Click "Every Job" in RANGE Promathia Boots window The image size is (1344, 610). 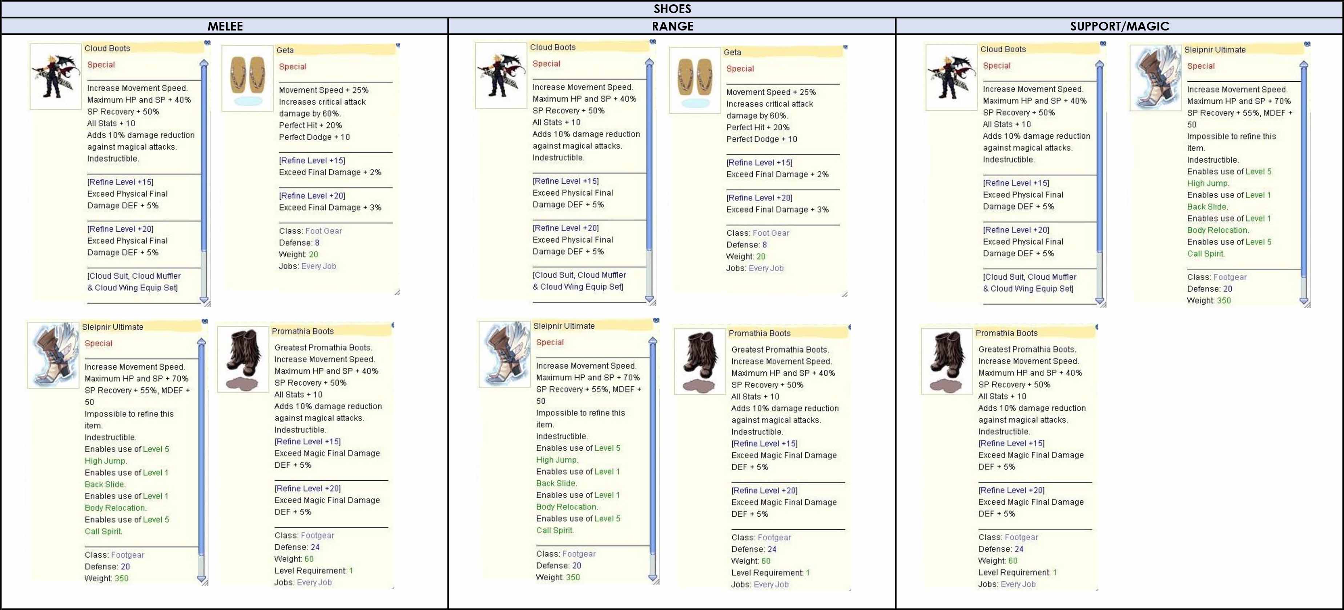coord(771,585)
